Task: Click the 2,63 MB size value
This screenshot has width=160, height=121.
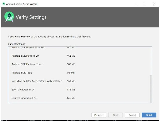Action: click(x=71, y=81)
